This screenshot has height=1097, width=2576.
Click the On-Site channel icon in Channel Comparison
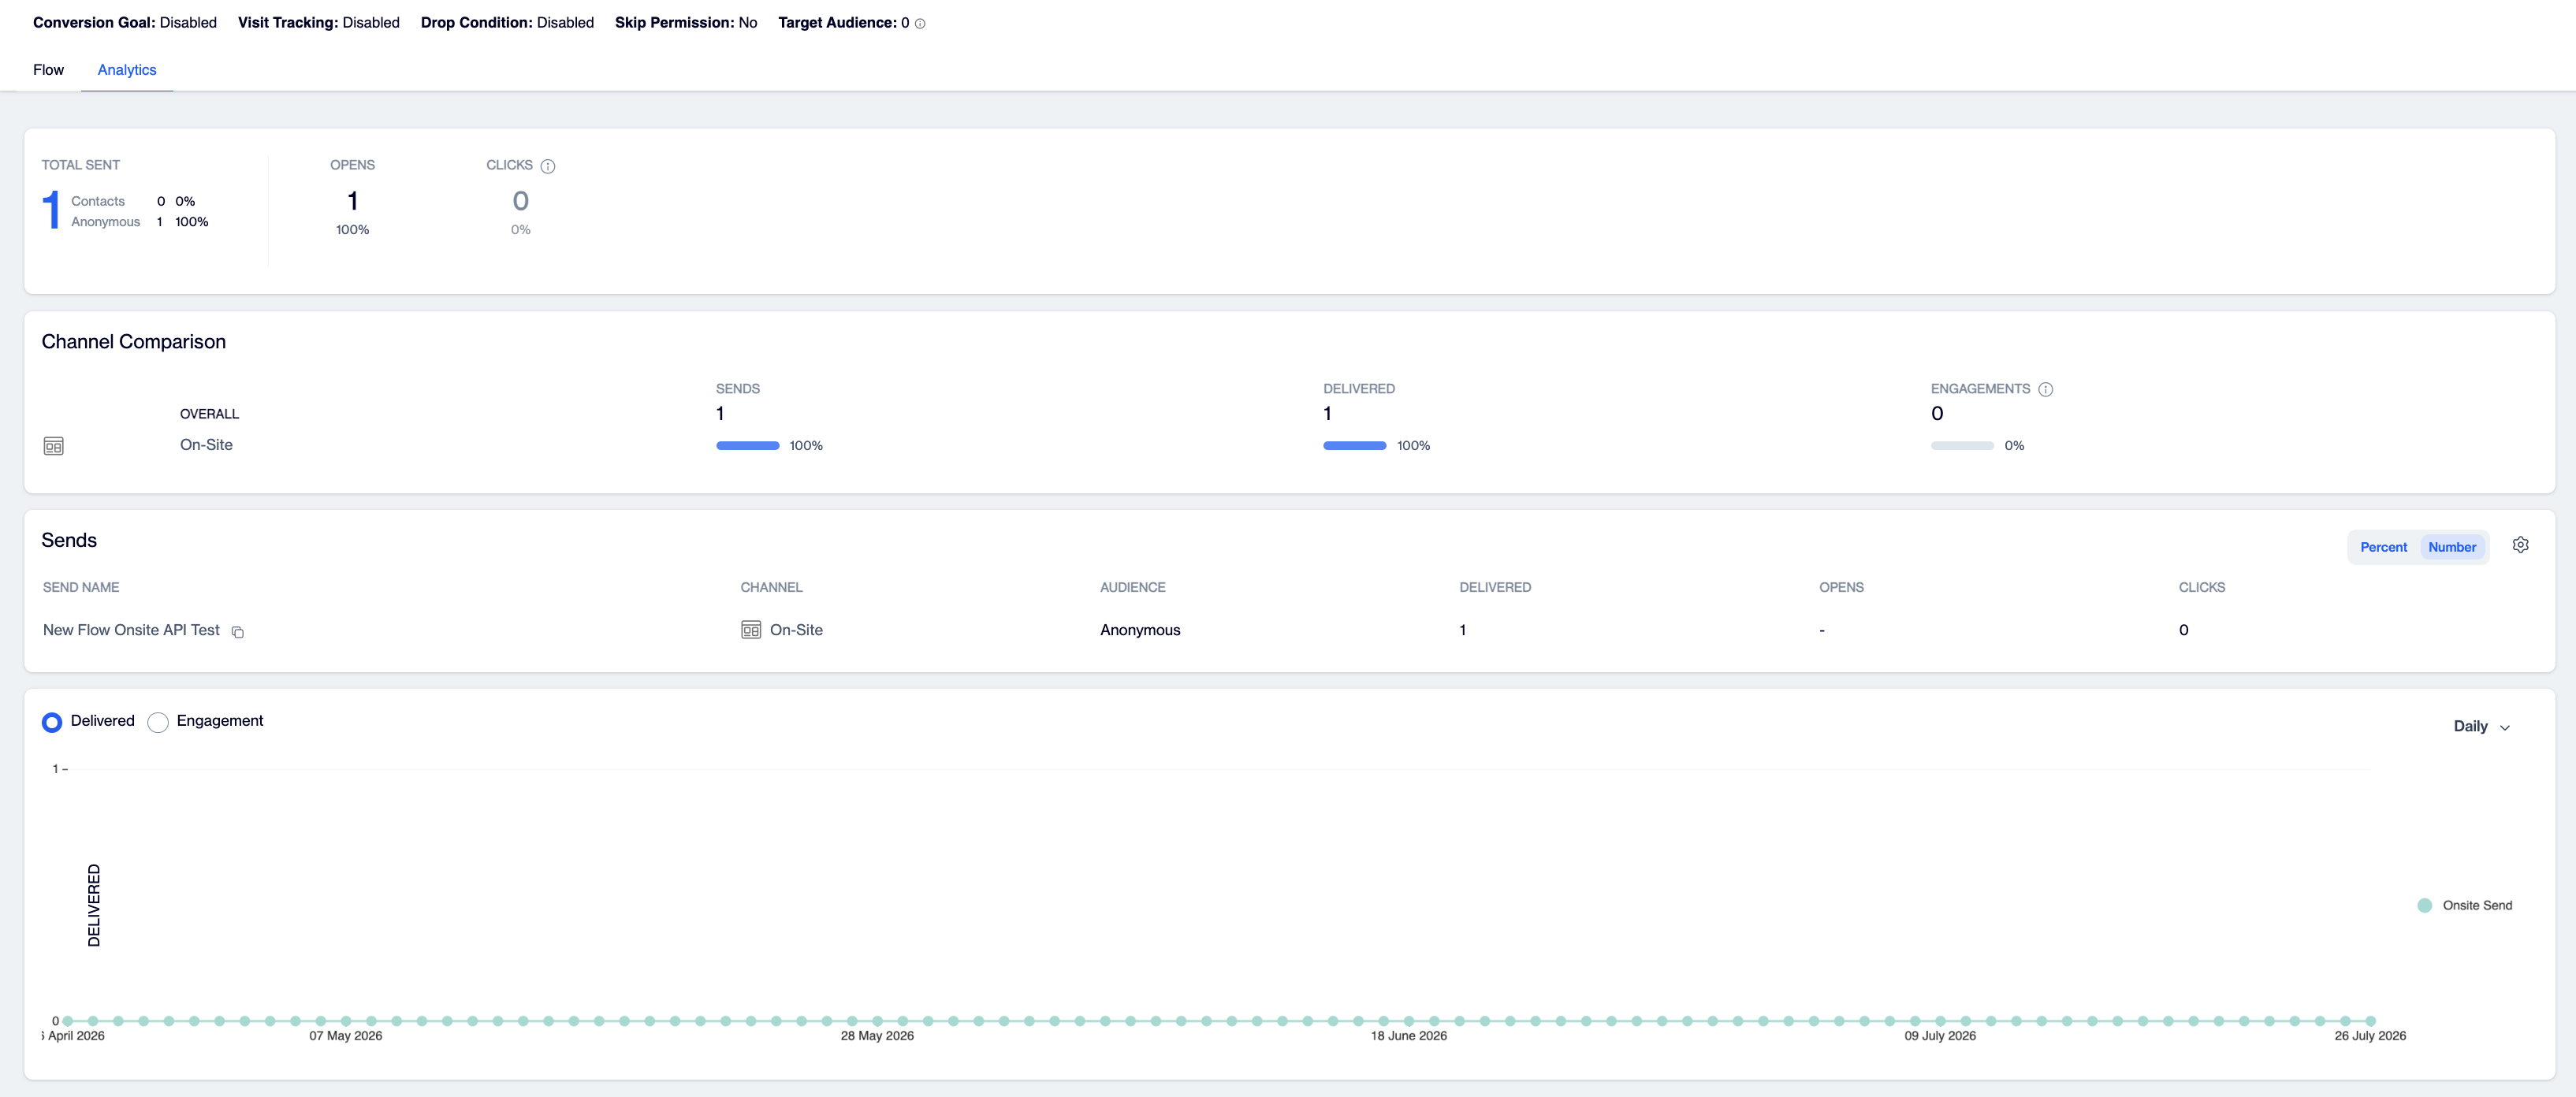click(x=54, y=446)
